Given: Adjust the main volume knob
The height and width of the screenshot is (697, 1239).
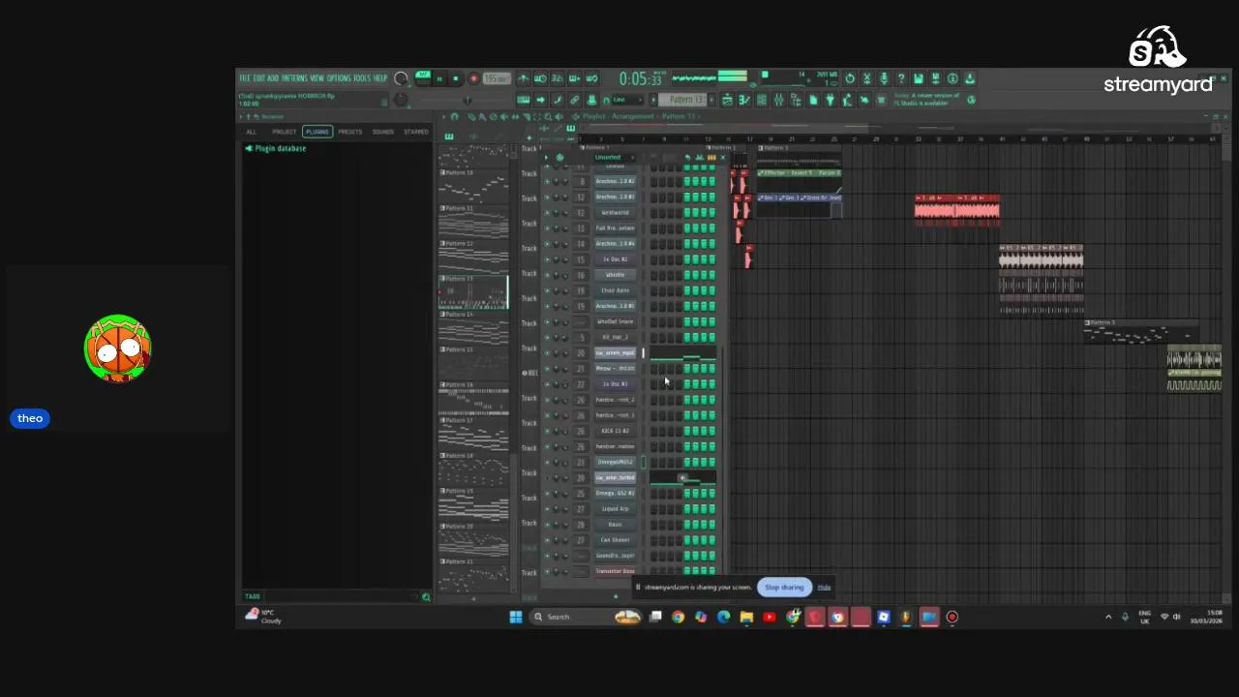Looking at the screenshot, I should 401,78.
